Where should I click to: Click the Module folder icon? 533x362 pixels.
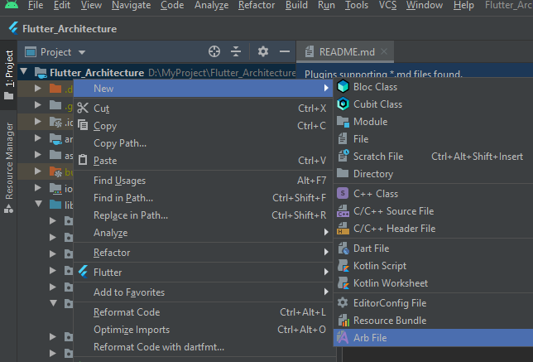[x=343, y=122]
